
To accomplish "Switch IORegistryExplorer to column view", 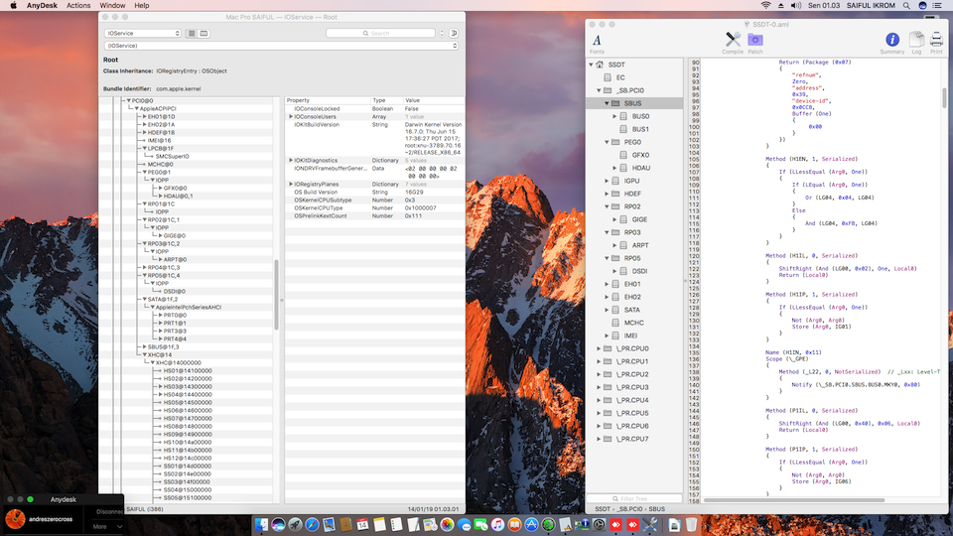I will 204,34.
